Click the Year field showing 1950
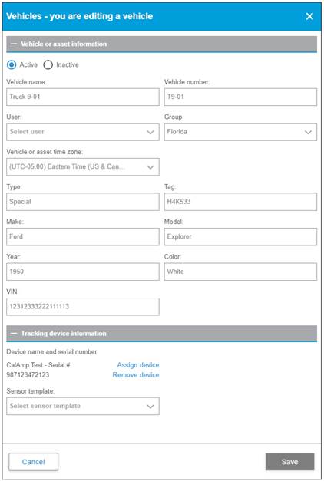 (83, 272)
